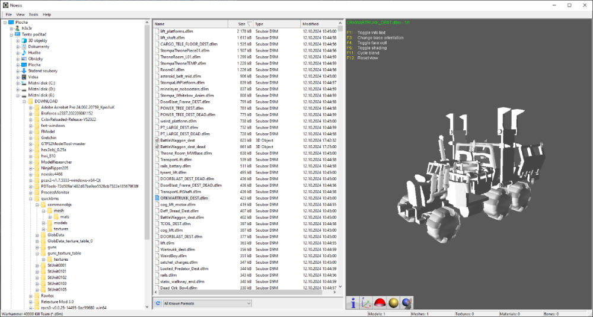593x317 pixels.
Task: Select the BattleWaggon_dest 3D Object file
Action: point(177,140)
